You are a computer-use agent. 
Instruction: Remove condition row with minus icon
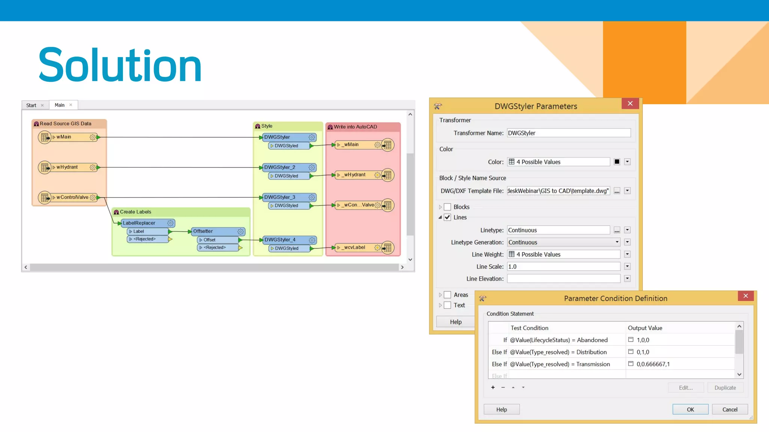click(503, 387)
